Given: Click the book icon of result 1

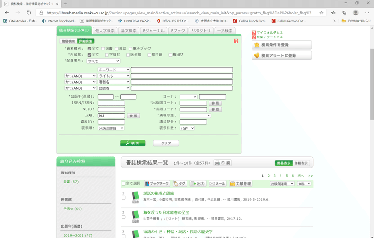Looking at the screenshot, I should click(136, 195).
